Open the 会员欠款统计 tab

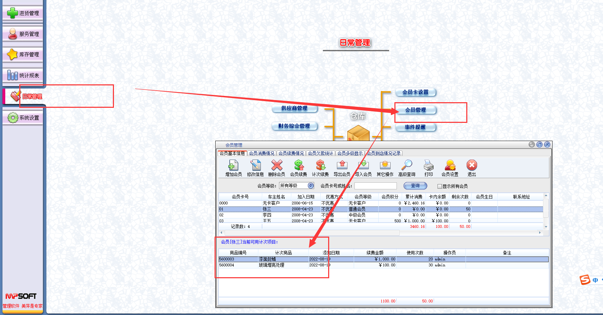tap(320, 153)
